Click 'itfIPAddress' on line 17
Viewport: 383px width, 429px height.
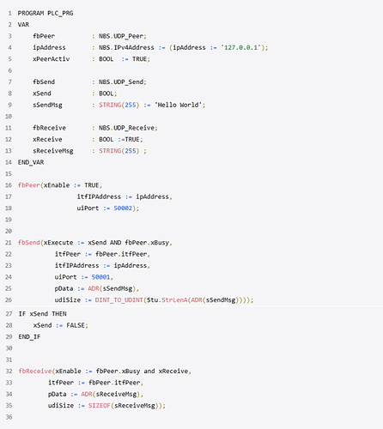click(99, 196)
